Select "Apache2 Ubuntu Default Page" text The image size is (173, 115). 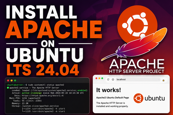pyautogui.click(x=112, y=98)
